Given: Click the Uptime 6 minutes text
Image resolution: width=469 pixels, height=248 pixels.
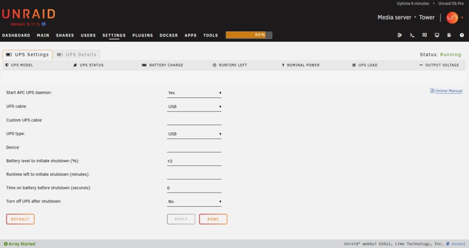Looking at the screenshot, I should pos(413,4).
